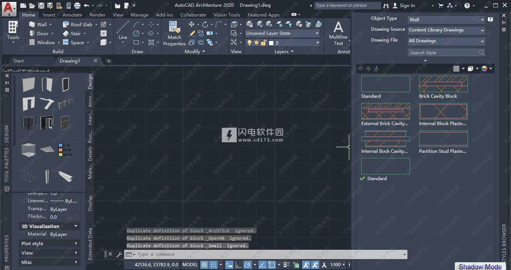Viewport: 511px width, 270px height.
Task: Click the color wheel icon in Styles Browser
Action: 484,69
